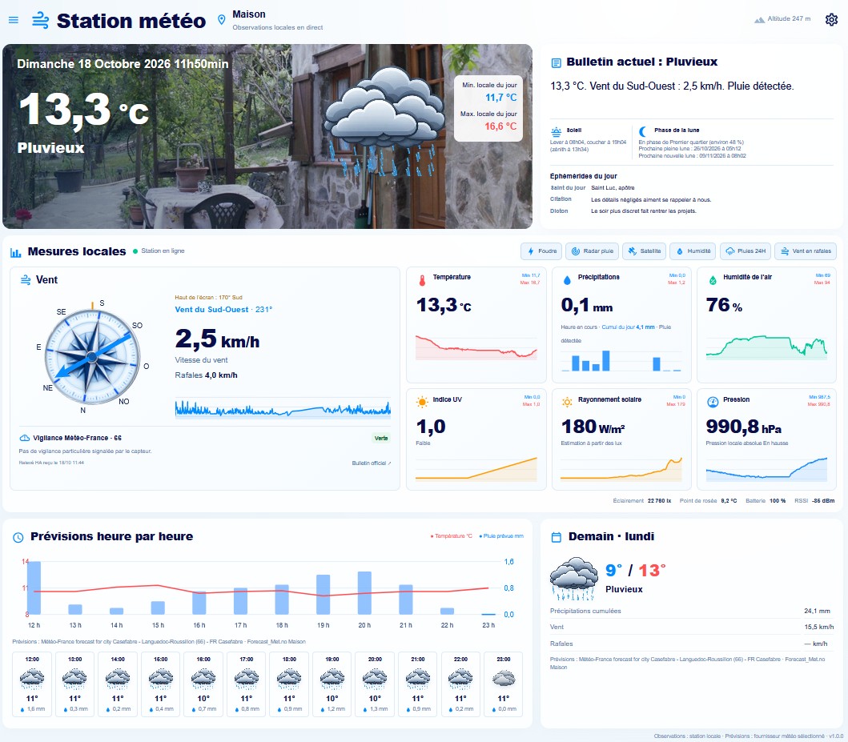Click the Point de rosée 8,2 °C reading
The height and width of the screenshot is (742, 848).
pyautogui.click(x=708, y=501)
